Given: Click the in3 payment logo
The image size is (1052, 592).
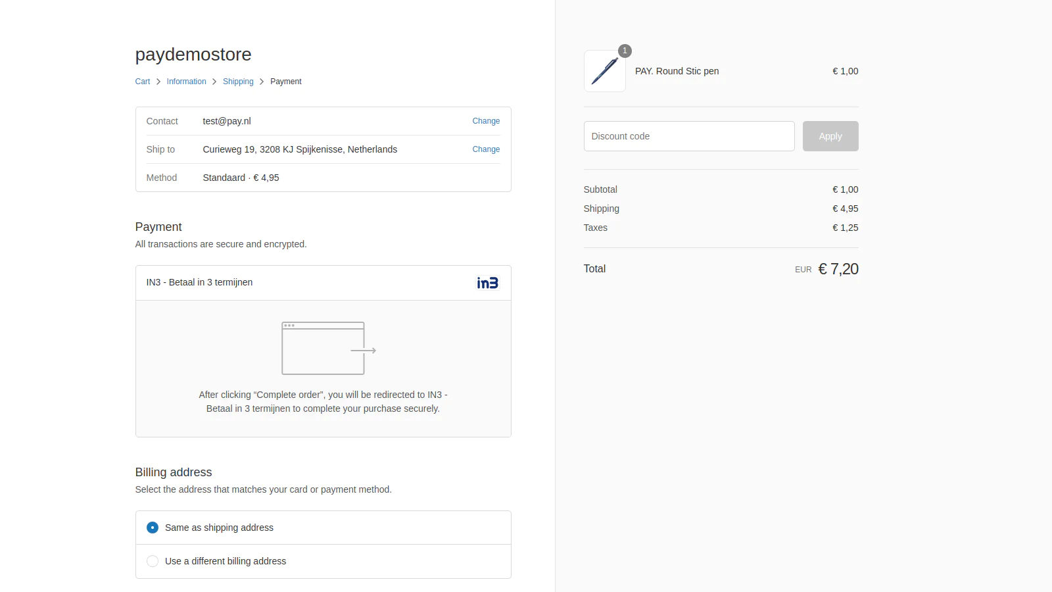Looking at the screenshot, I should coord(487,283).
